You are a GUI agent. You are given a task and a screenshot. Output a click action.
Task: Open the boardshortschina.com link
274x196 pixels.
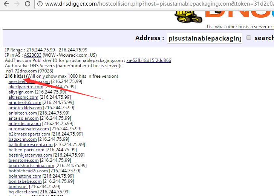31,166
